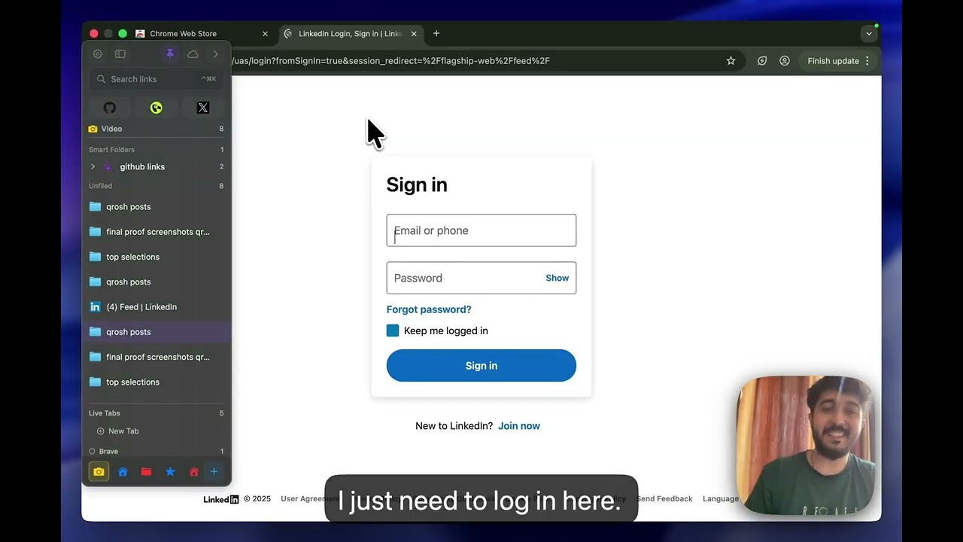Image resolution: width=963 pixels, height=542 pixels.
Task: Click the right chevron in sidebar header
Action: tap(215, 54)
